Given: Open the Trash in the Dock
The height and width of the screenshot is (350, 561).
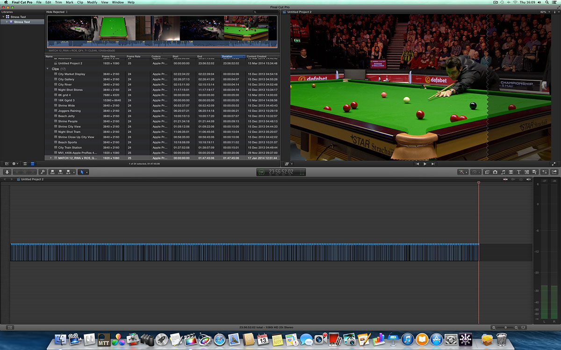Looking at the screenshot, I should (502, 339).
